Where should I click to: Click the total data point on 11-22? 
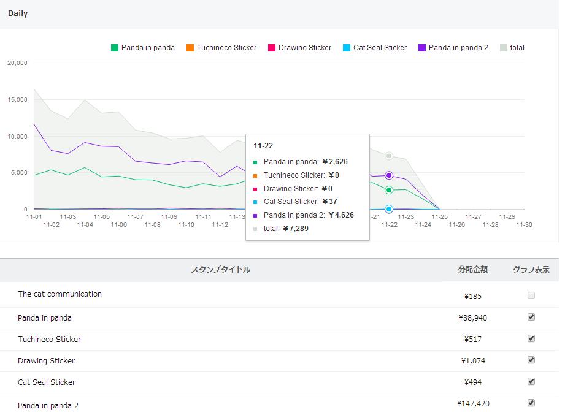click(389, 156)
